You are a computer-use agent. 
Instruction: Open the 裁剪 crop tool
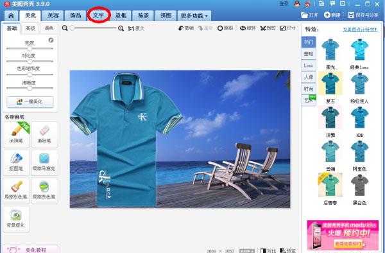click(268, 28)
